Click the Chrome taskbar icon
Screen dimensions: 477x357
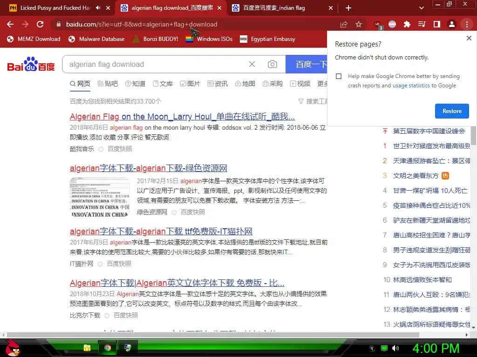point(108,348)
